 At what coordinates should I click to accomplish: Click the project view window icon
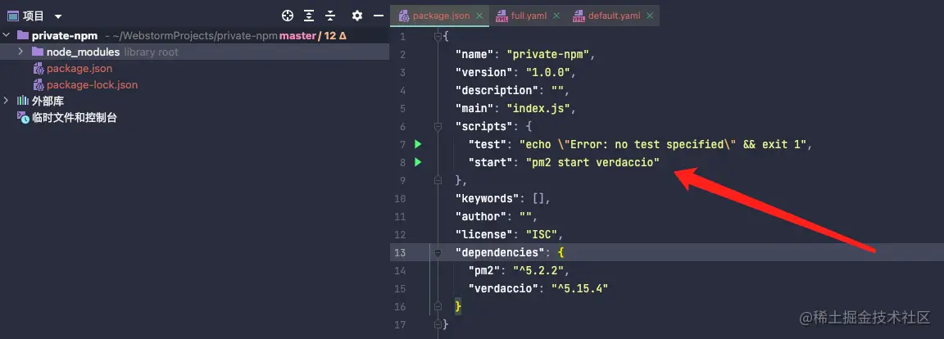pos(12,16)
